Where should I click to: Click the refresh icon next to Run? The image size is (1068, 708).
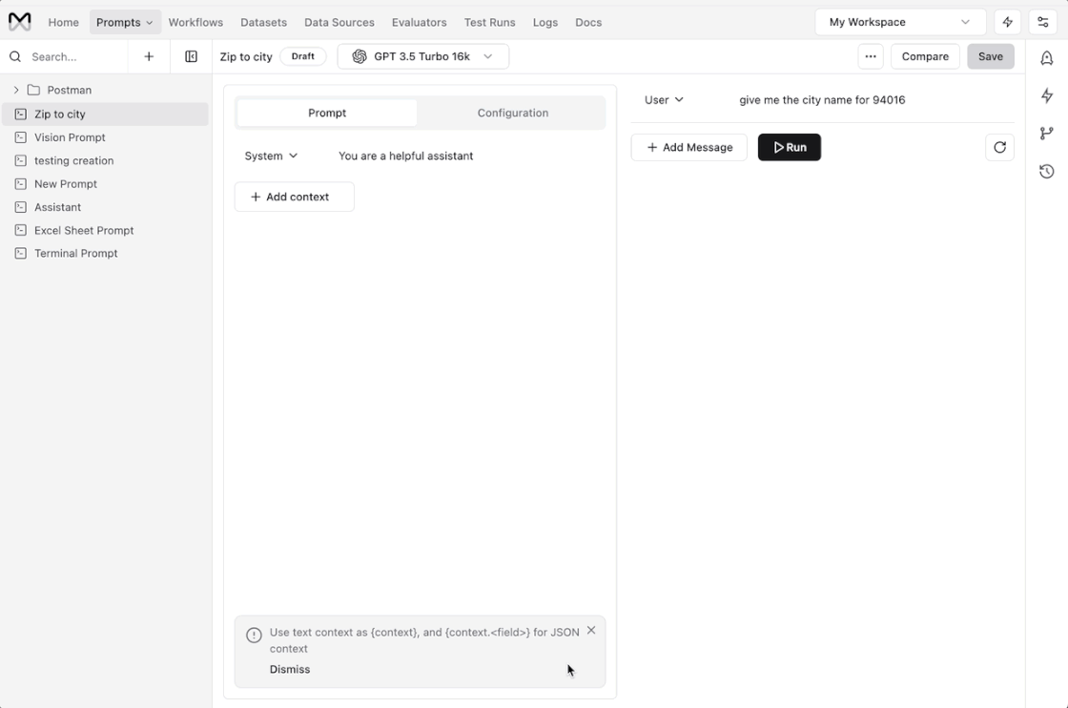(x=1000, y=147)
